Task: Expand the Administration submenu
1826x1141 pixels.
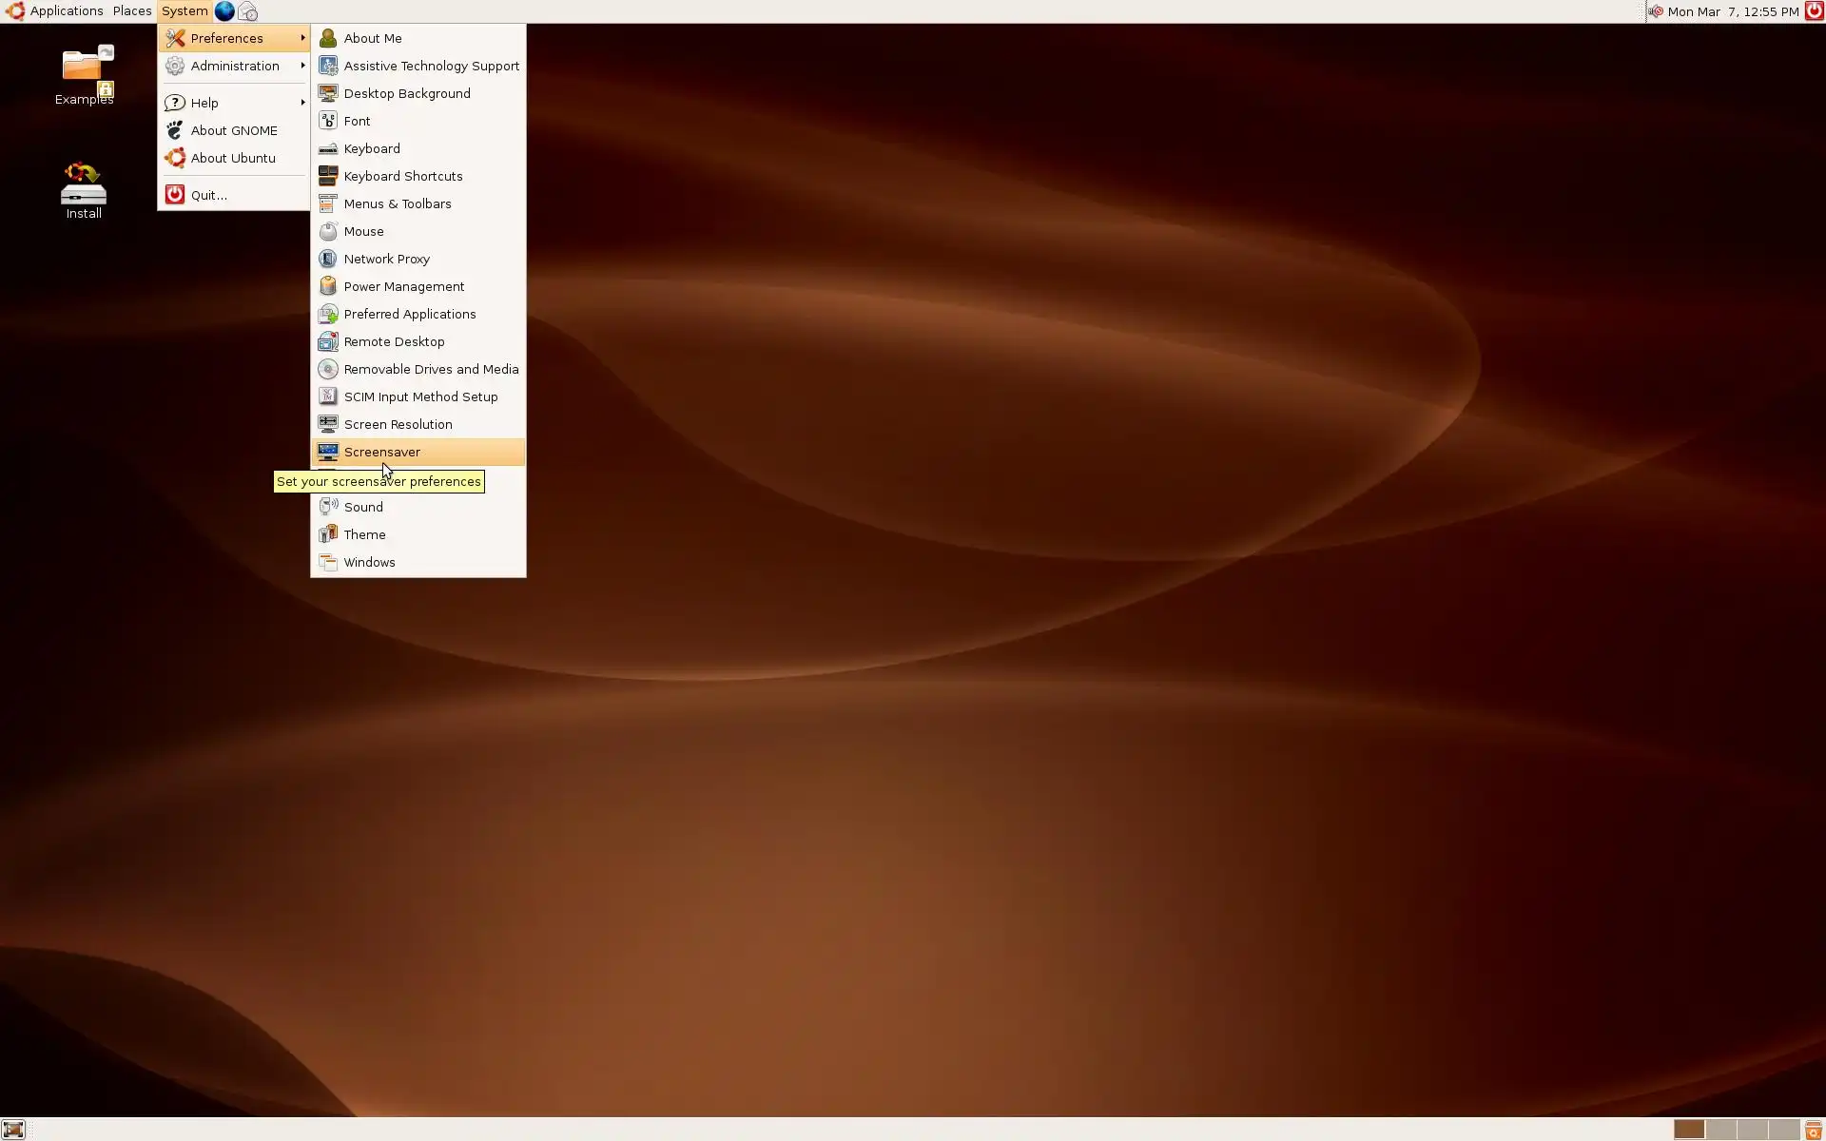Action: [234, 66]
